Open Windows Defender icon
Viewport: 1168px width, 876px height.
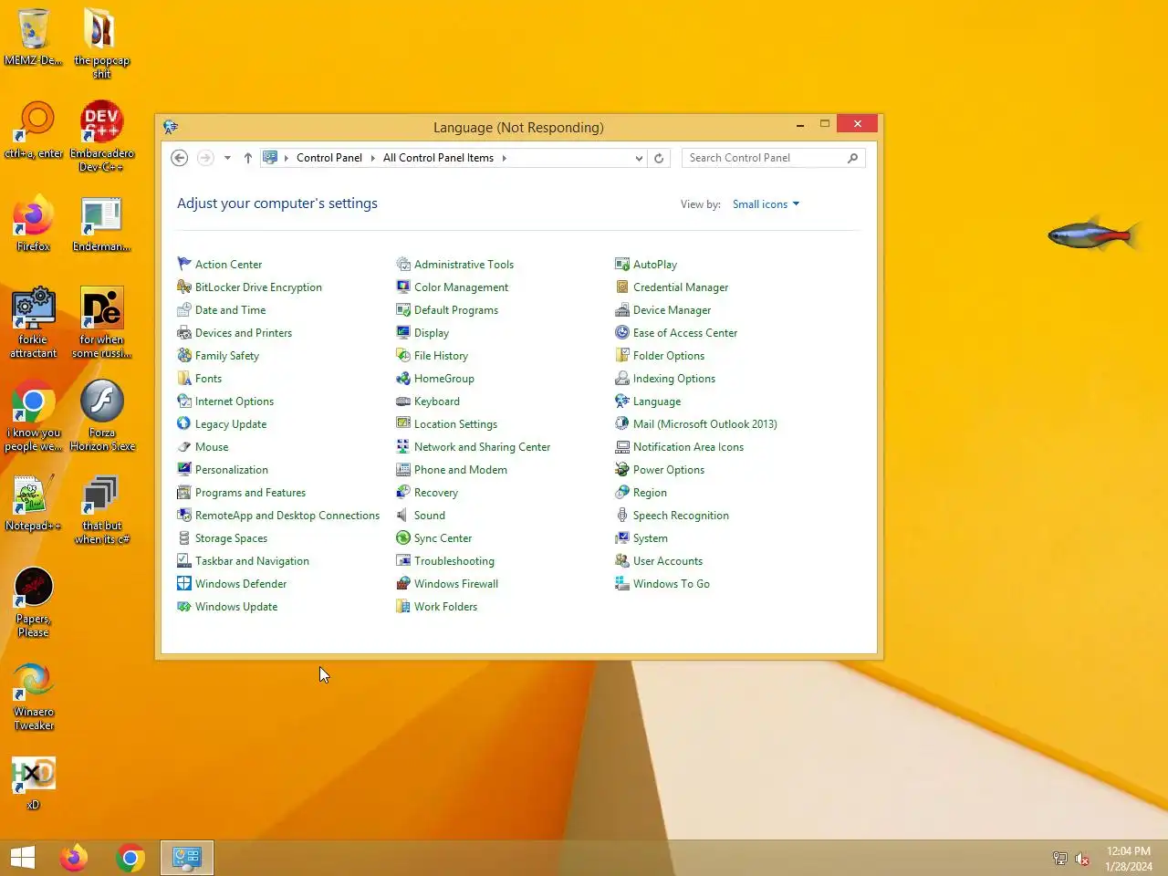184,583
